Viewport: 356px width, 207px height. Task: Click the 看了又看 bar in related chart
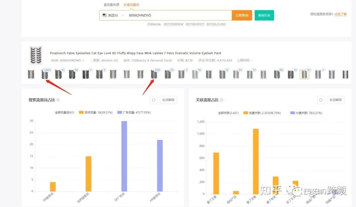(216, 173)
